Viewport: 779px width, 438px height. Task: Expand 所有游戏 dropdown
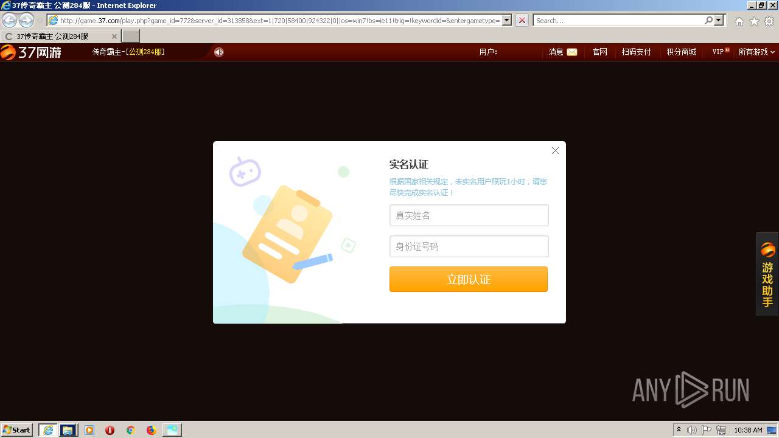pos(756,52)
